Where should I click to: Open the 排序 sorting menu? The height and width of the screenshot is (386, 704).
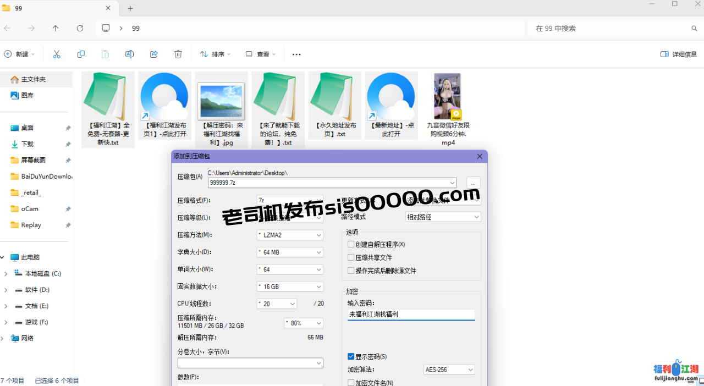pos(215,54)
